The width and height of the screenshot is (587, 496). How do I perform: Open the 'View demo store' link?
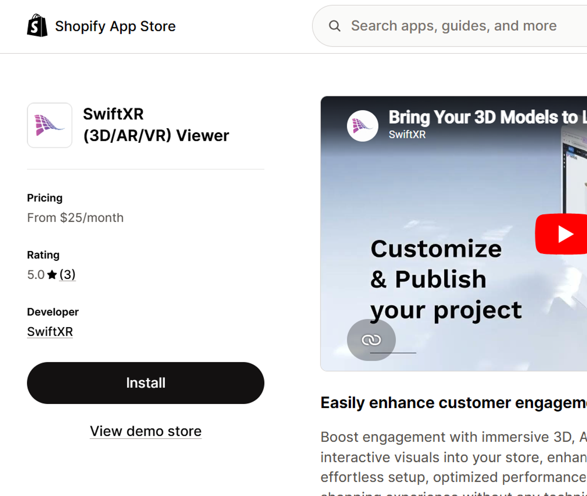(x=146, y=431)
